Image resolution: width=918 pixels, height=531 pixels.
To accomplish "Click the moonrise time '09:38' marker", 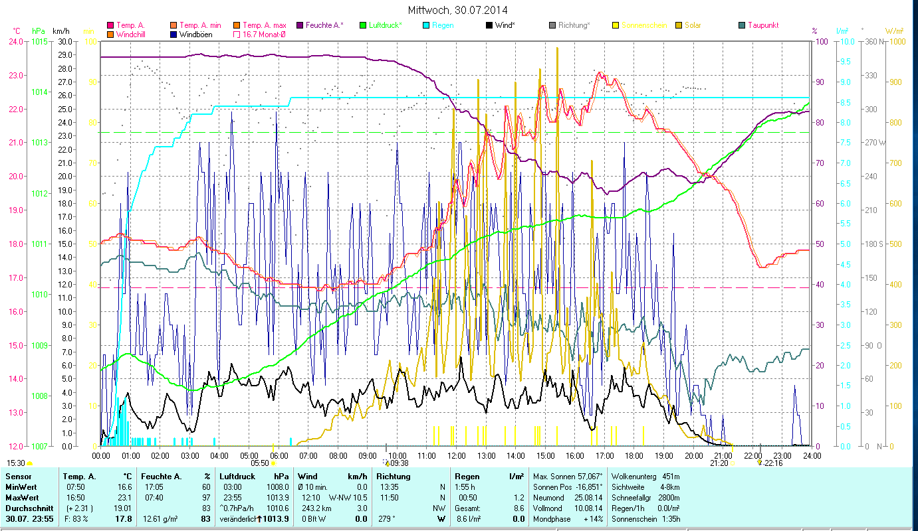I will coord(399,463).
